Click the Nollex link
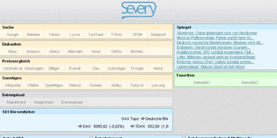The image size is (277, 138). 116,85
